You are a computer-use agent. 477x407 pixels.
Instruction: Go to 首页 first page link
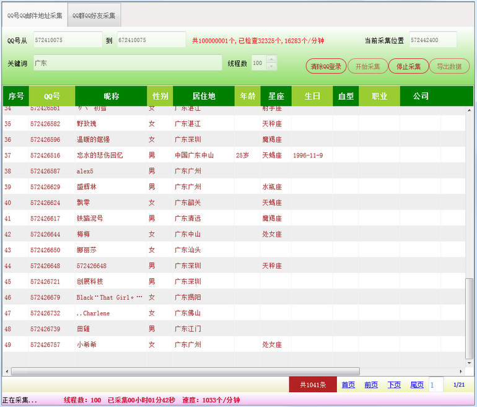[348, 385]
